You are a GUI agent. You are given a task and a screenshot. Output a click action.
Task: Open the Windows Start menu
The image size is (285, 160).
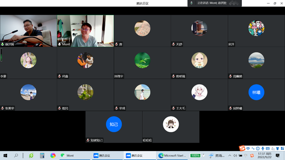tap(5, 155)
